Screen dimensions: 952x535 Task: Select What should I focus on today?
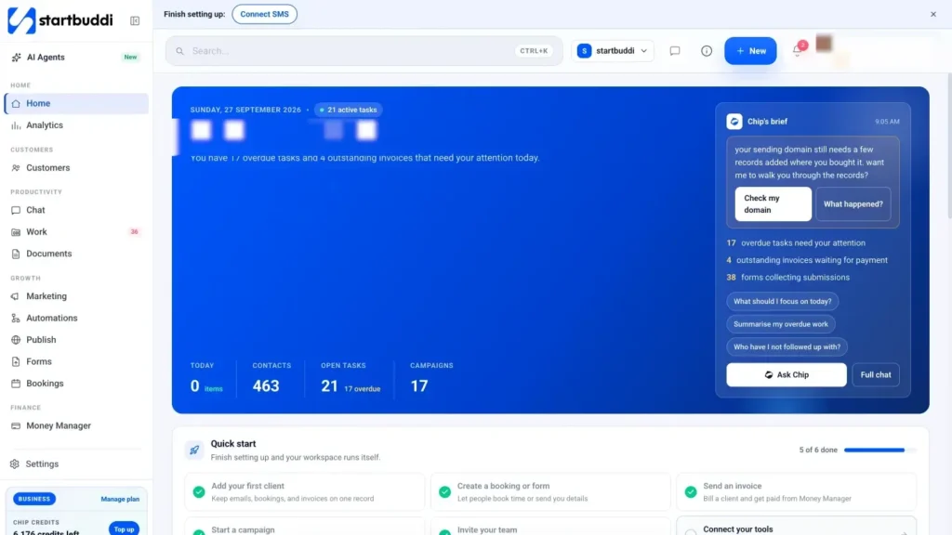coord(782,302)
